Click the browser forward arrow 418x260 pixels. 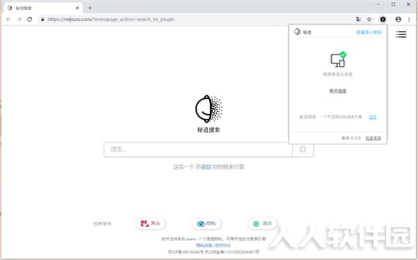click(x=19, y=20)
